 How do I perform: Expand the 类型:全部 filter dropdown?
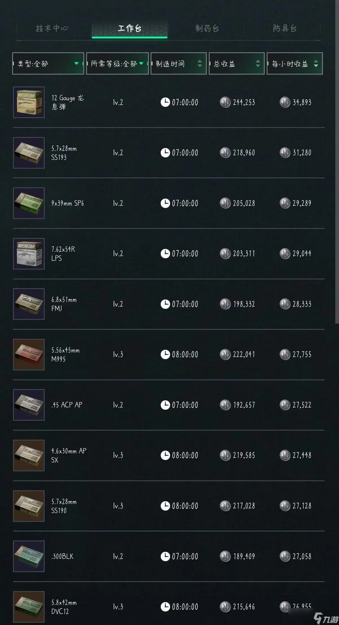[48, 64]
